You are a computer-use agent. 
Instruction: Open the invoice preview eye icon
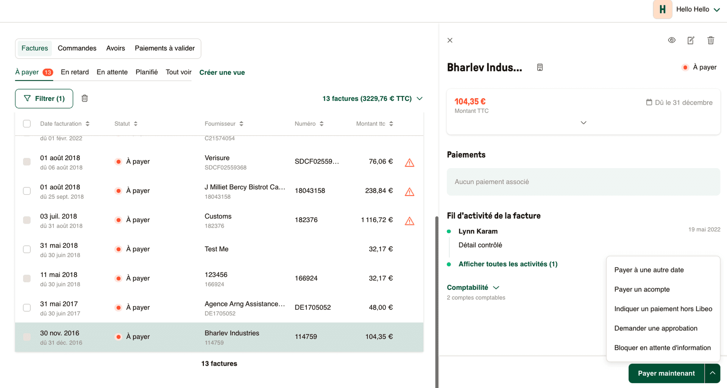[671, 40]
